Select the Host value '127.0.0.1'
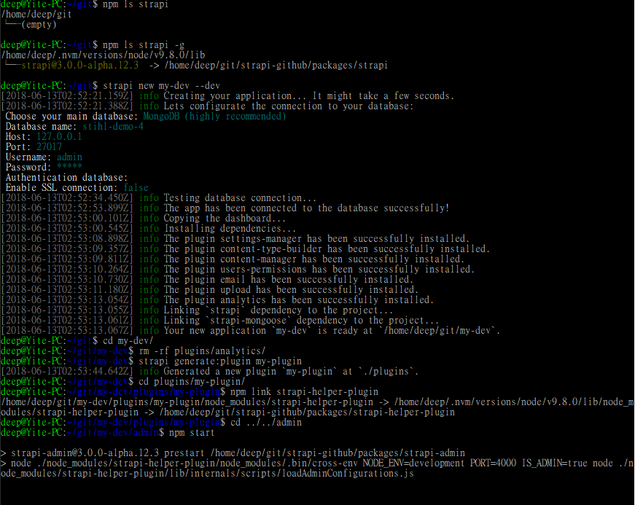 point(58,136)
